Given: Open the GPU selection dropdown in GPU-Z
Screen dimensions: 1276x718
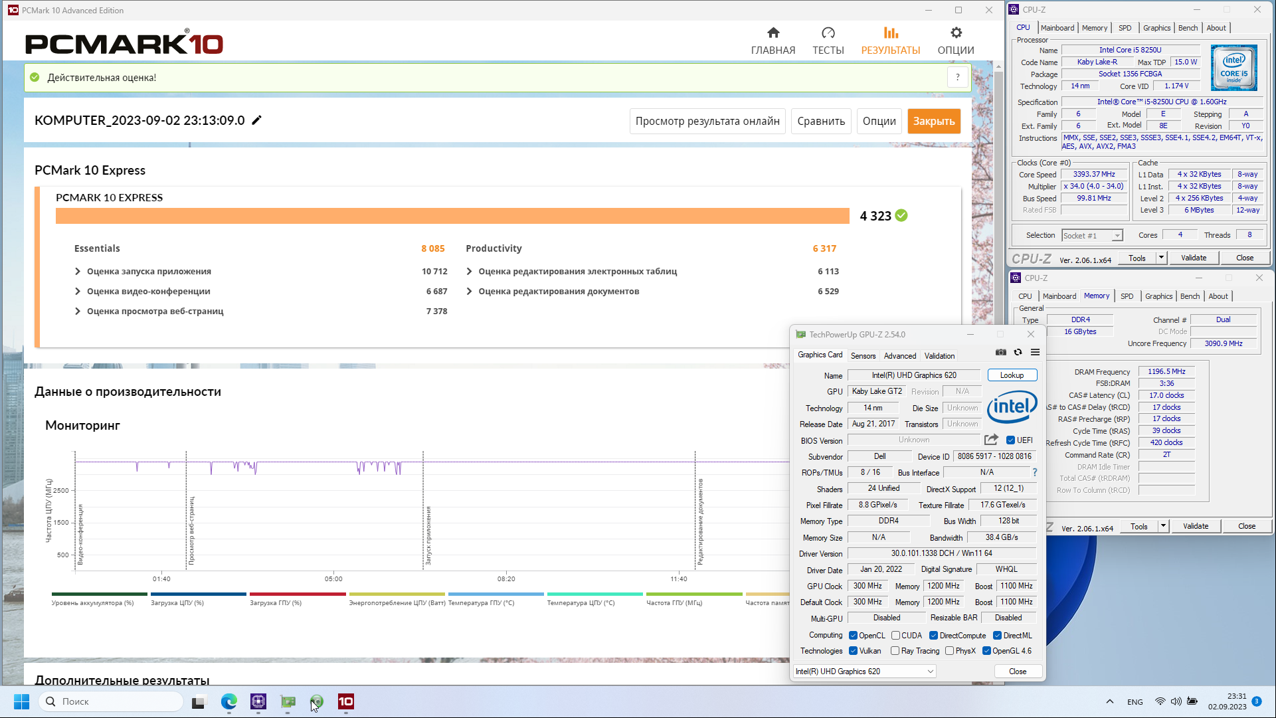Looking at the screenshot, I should click(865, 672).
